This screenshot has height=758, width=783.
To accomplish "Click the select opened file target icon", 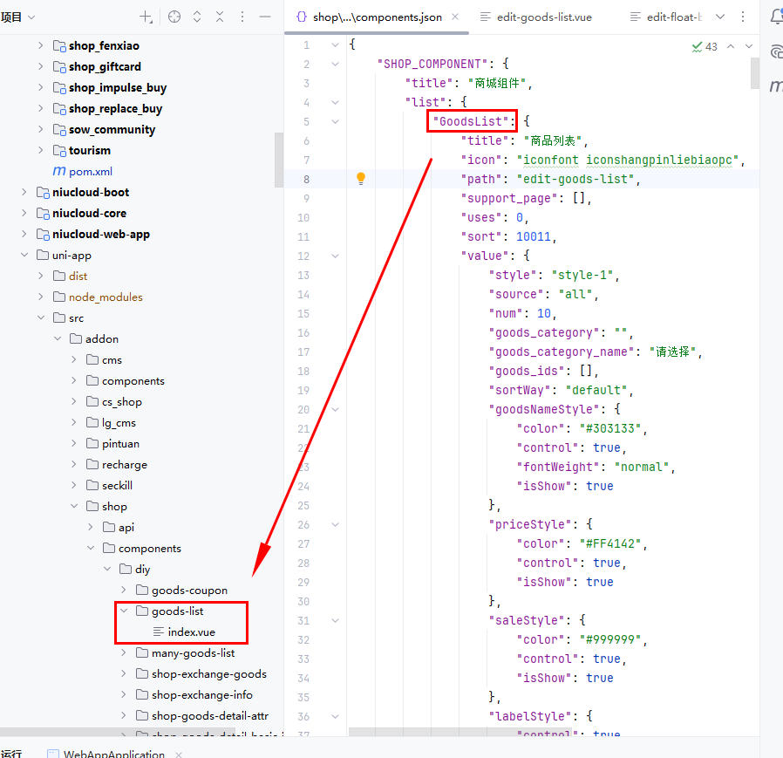I will pyautogui.click(x=174, y=17).
